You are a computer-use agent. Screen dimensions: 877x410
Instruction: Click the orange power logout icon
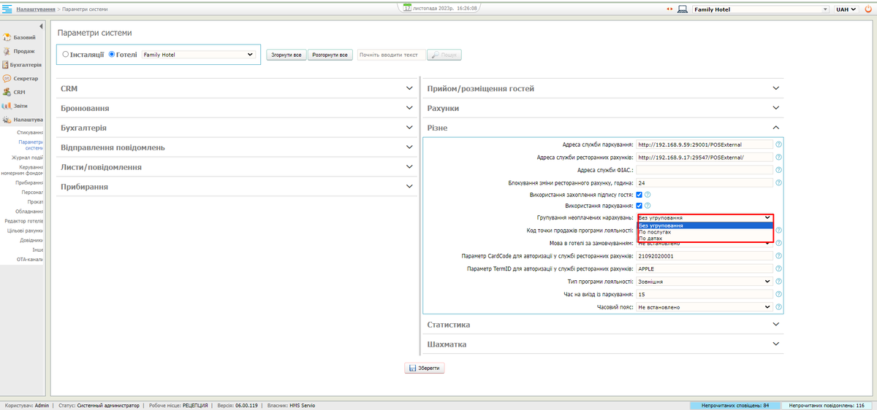(867, 9)
